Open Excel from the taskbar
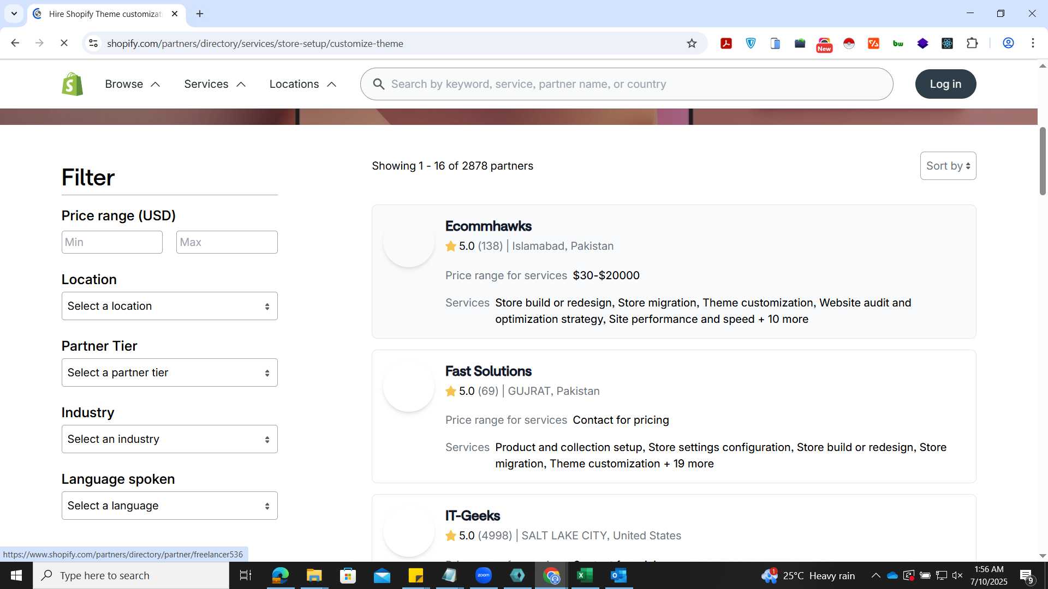Image resolution: width=1048 pixels, height=589 pixels. pos(585,575)
